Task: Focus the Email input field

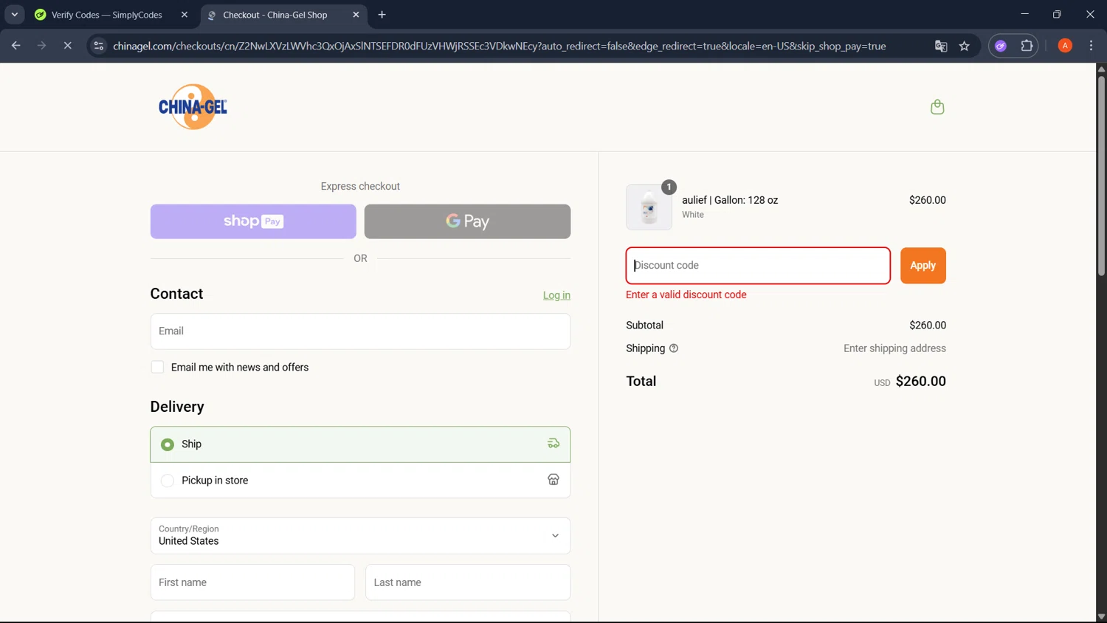Action: tap(360, 331)
